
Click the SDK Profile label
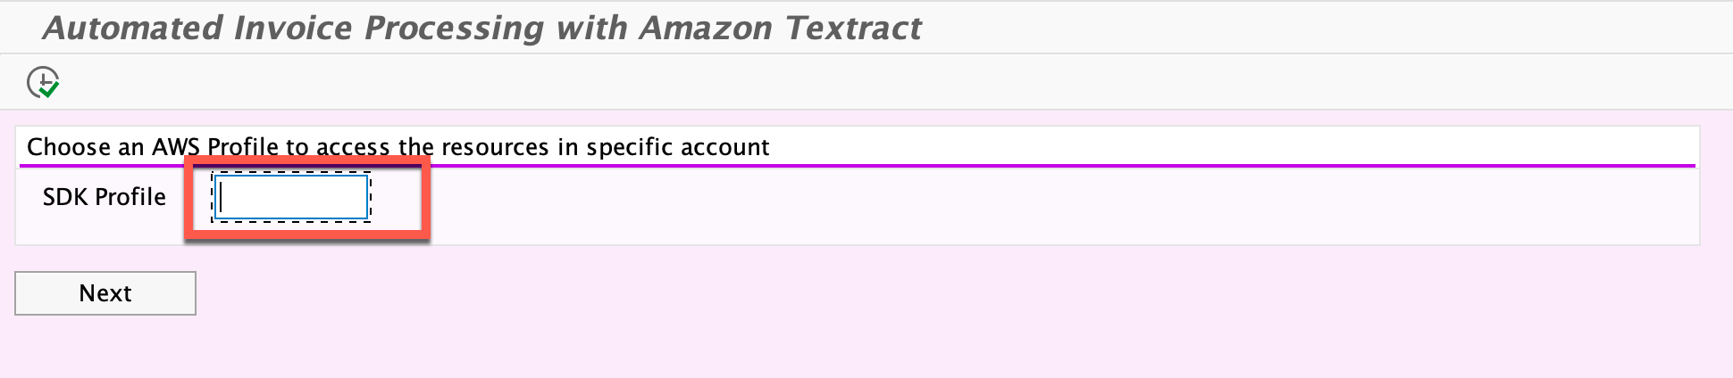pyautogui.click(x=105, y=197)
